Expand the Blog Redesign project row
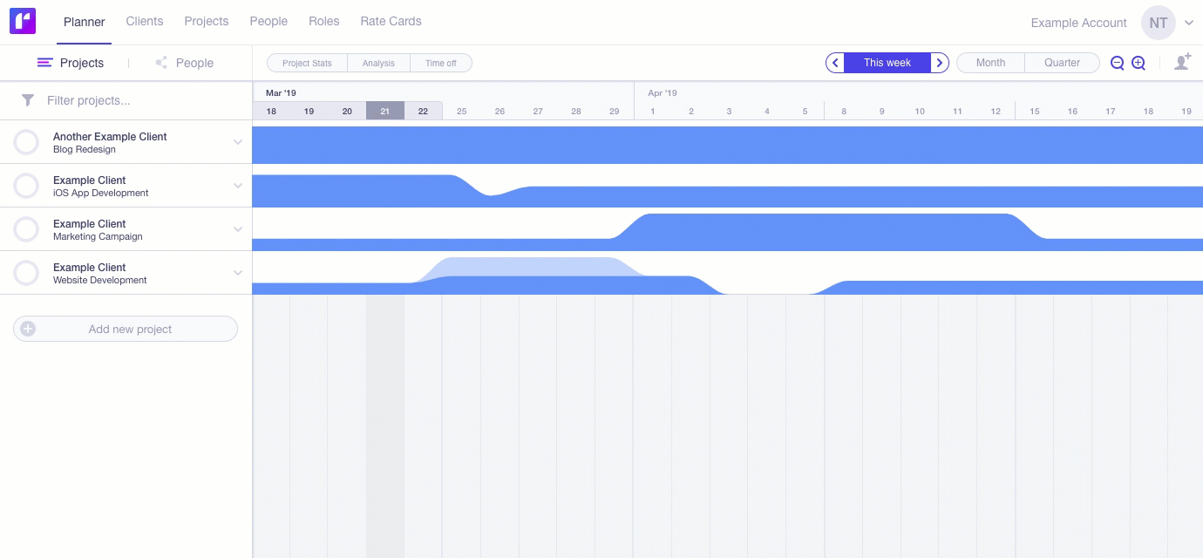Viewport: 1203px width, 558px height. pyautogui.click(x=238, y=142)
